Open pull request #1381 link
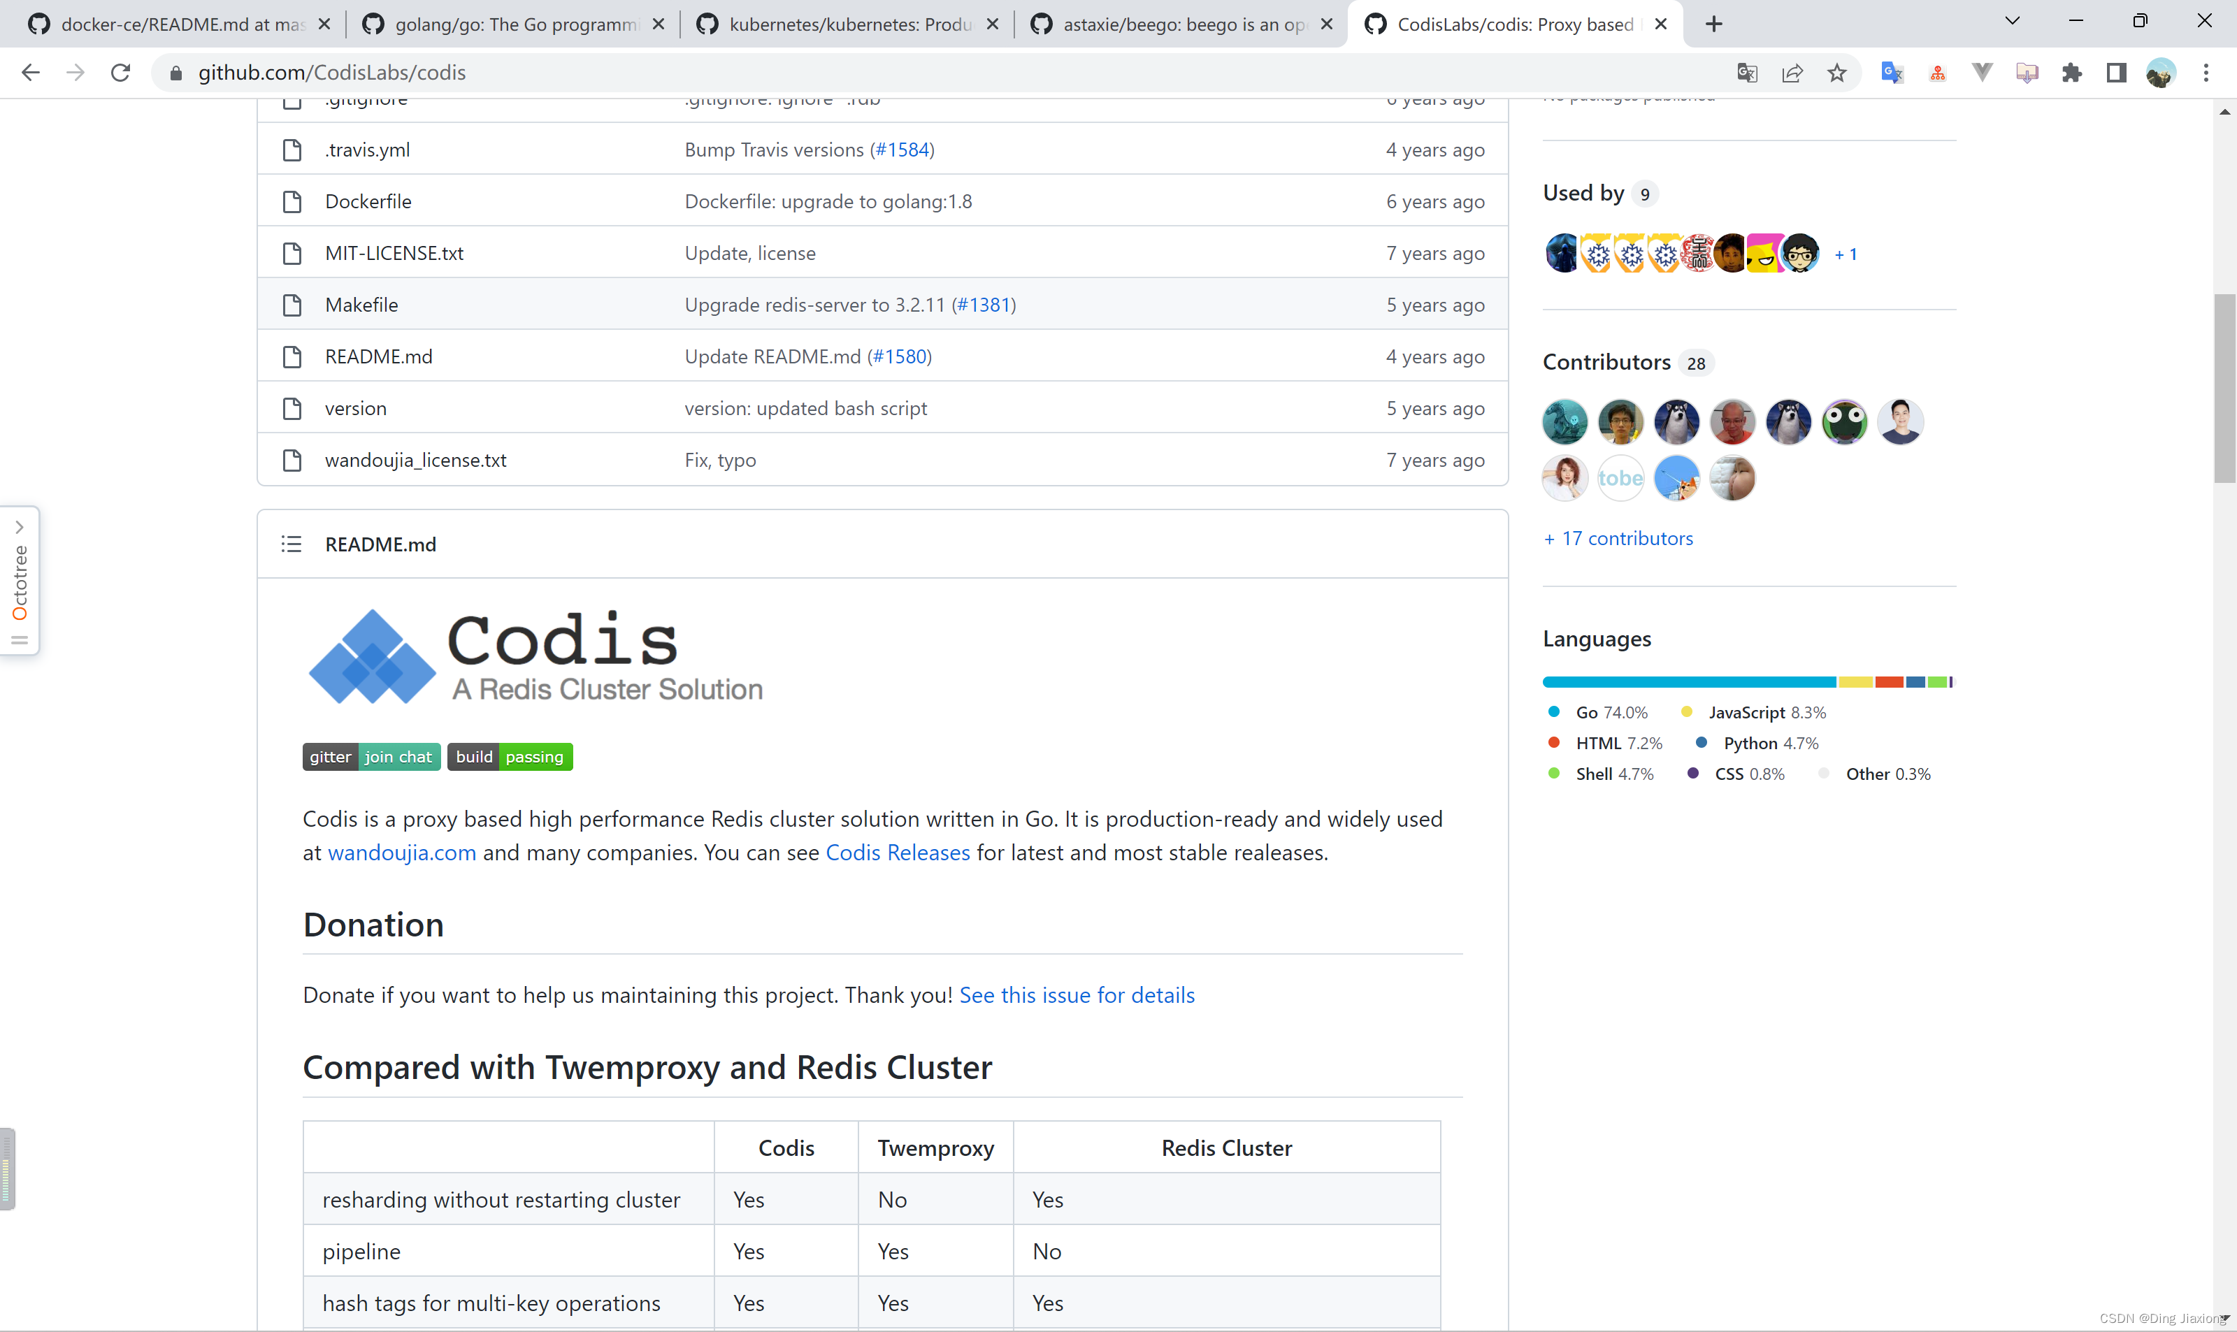The height and width of the screenshot is (1332, 2237). (x=984, y=305)
